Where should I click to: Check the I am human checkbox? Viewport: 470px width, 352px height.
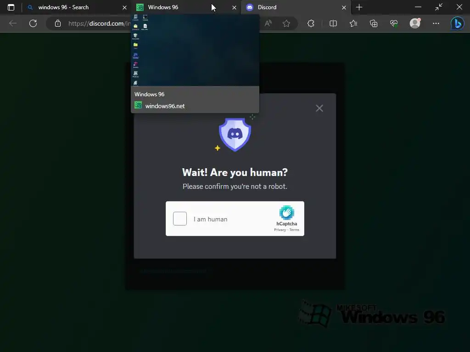[180, 219]
